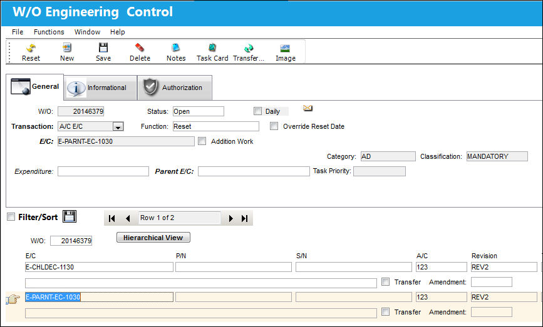The image size is (543, 327).
Task: Expand the Transaction dropdown arrow
Action: (x=118, y=126)
